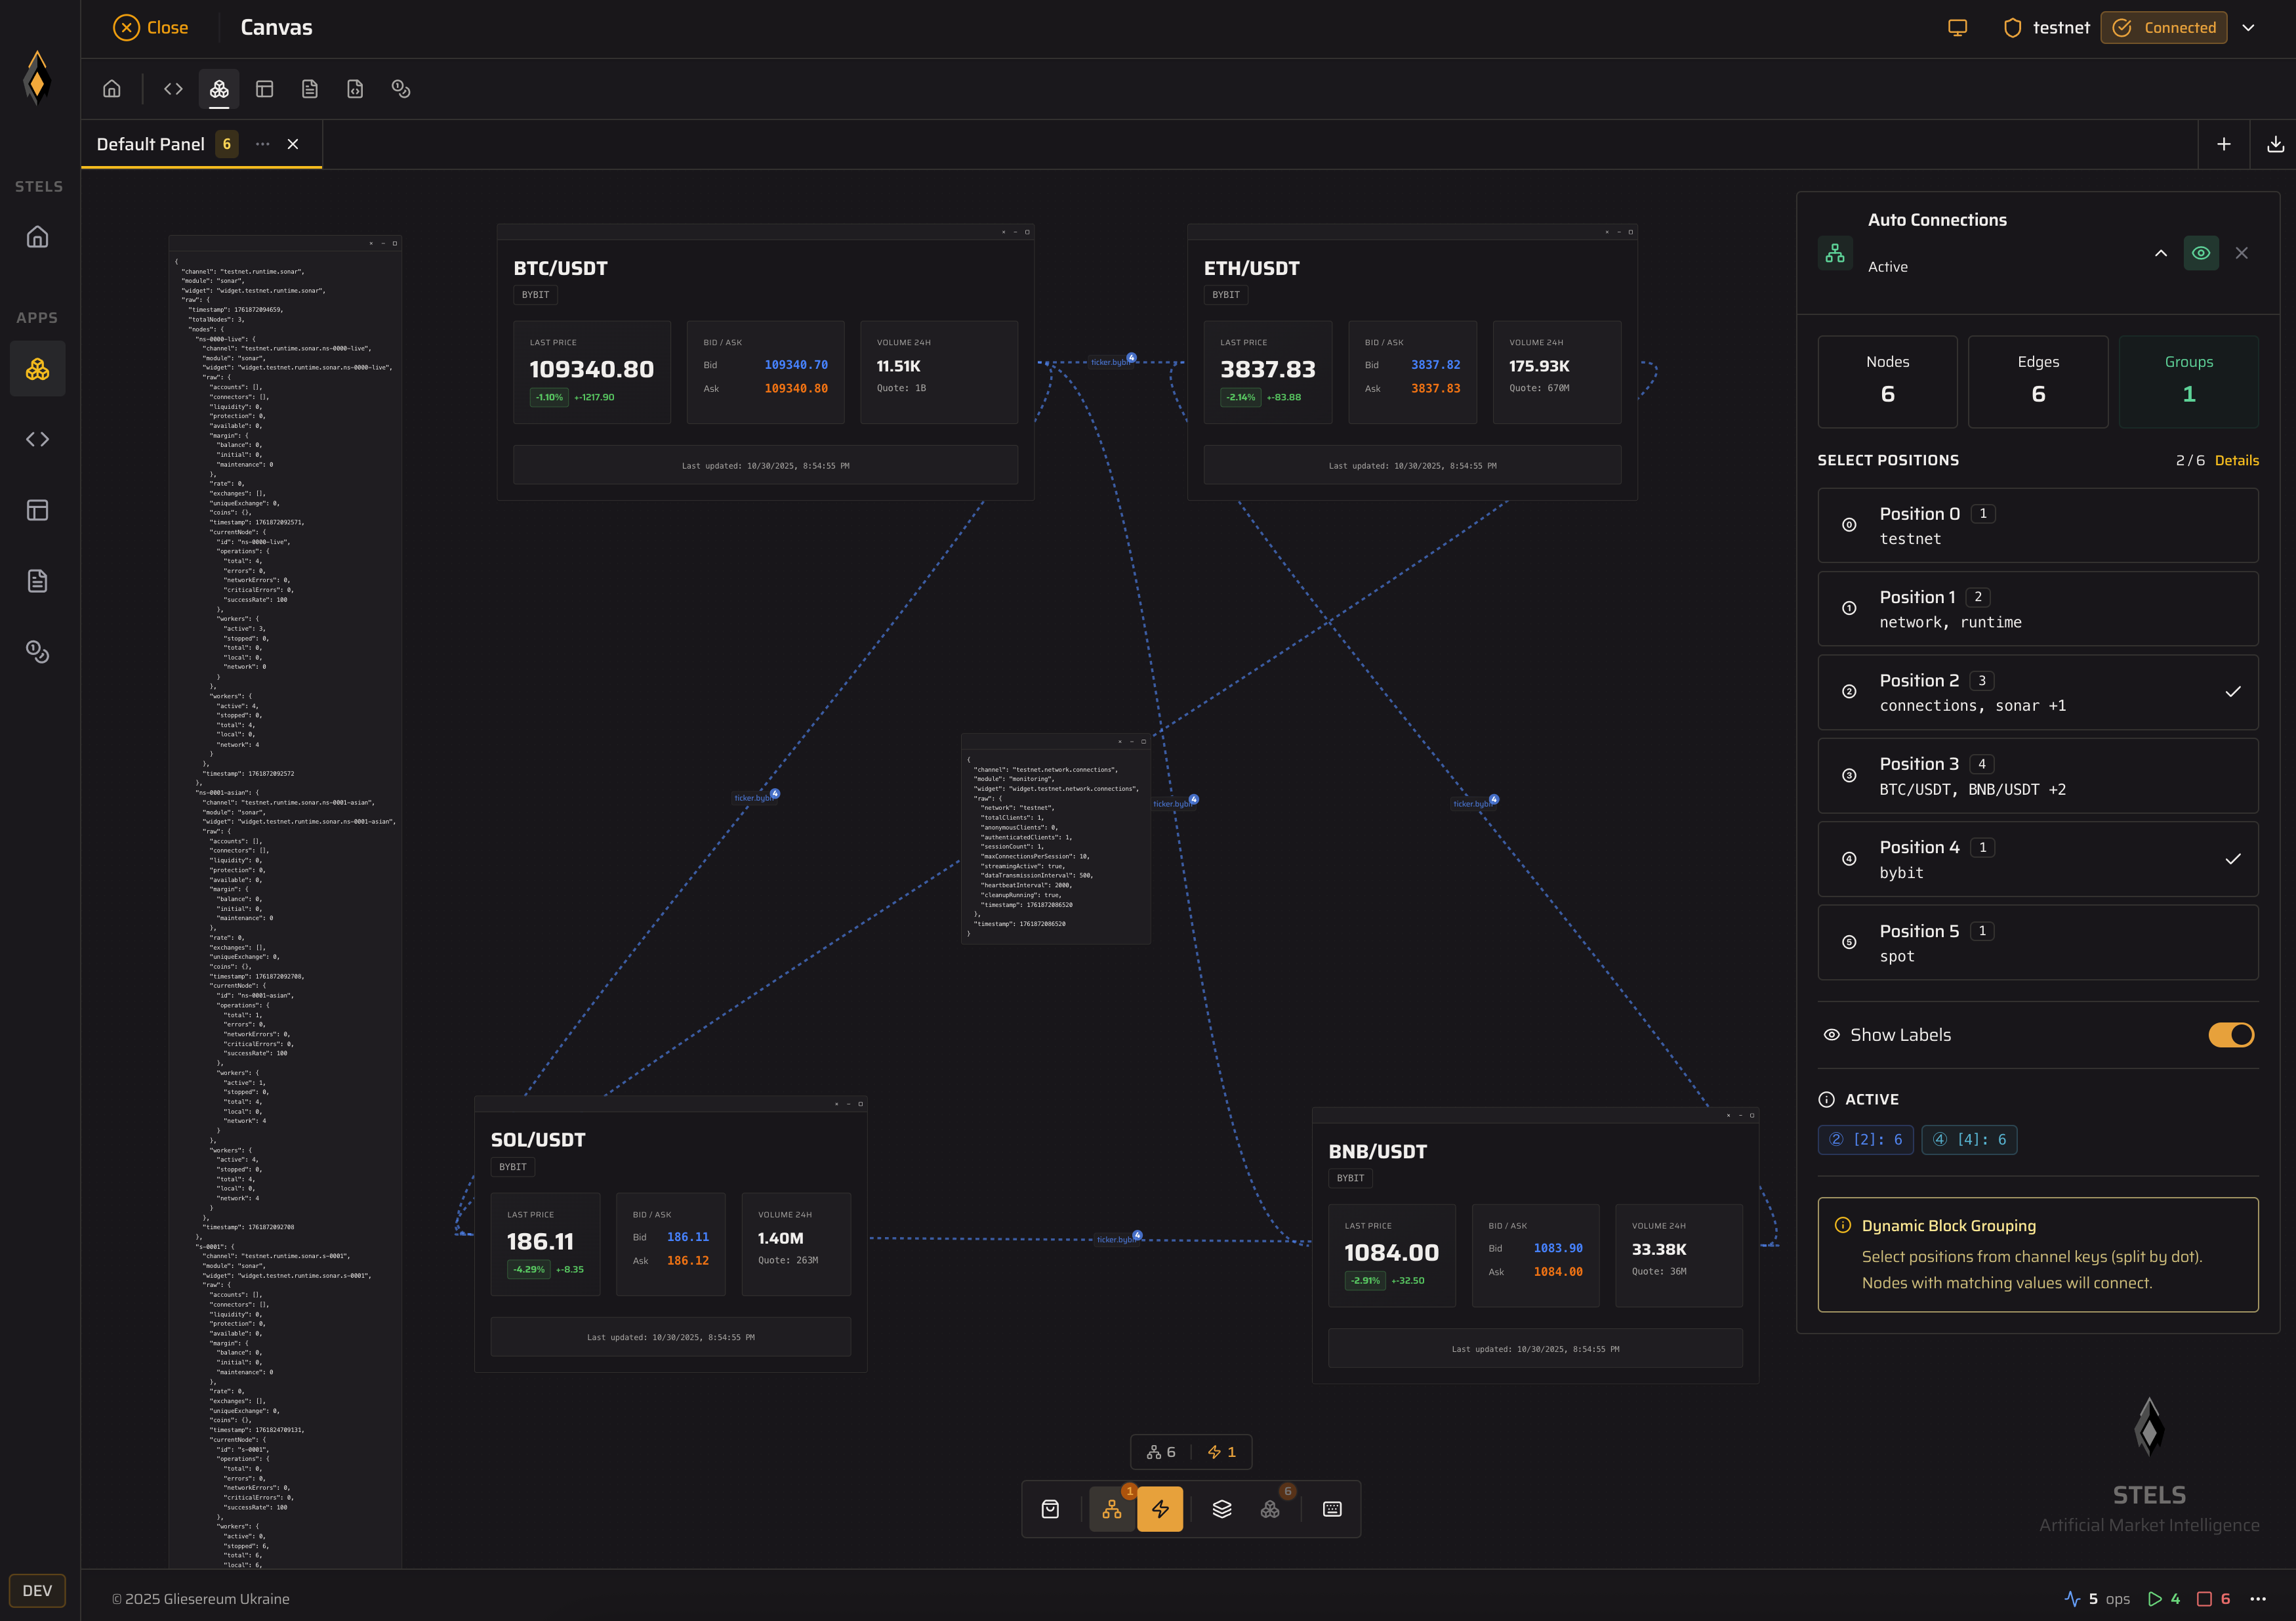Collapse the Auto Connections panel chevron
2296x1621 pixels.
[x=2160, y=253]
